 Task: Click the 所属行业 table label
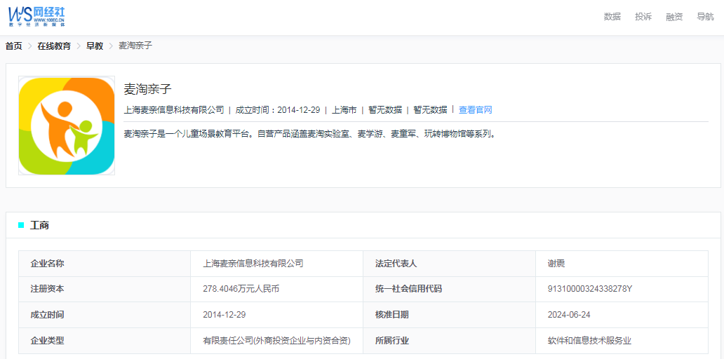coord(392,341)
